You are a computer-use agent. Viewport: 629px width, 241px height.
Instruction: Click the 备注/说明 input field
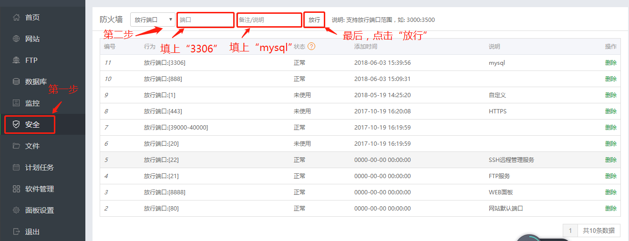(269, 20)
